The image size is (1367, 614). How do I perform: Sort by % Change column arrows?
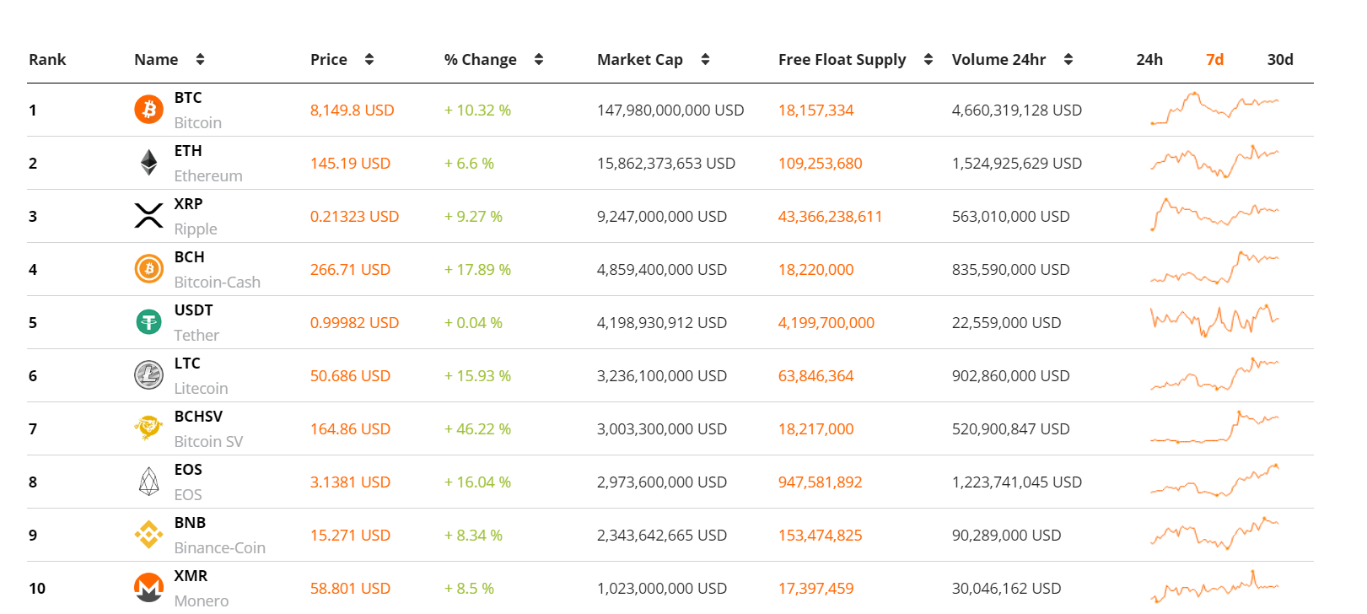(x=539, y=59)
